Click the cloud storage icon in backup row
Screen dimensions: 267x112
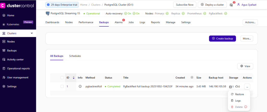tap(236, 86)
